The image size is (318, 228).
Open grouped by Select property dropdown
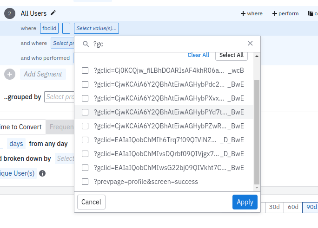coord(60,97)
